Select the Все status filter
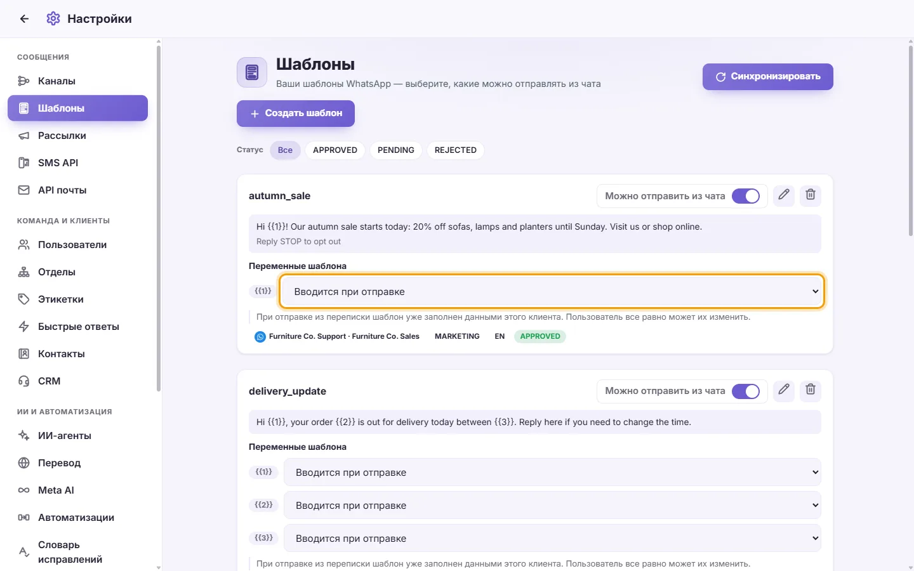This screenshot has width=914, height=571. tap(285, 150)
